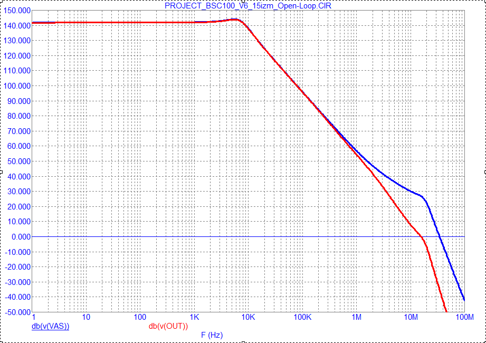Select the db(v(VAS)) trace label

point(50,326)
